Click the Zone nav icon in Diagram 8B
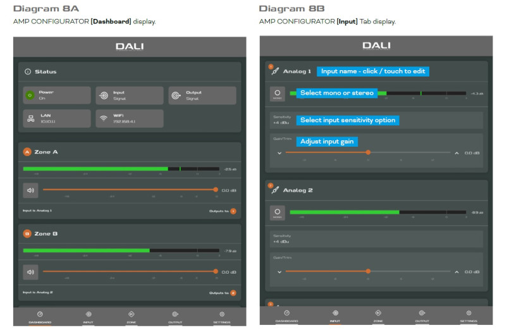 378,313
